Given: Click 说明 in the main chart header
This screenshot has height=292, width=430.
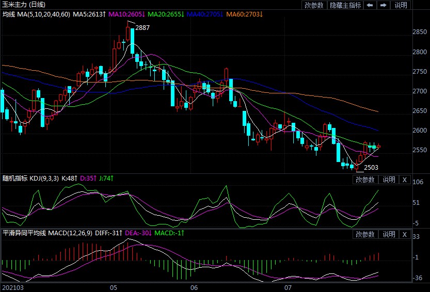Looking at the screenshot, I should [401, 5].
